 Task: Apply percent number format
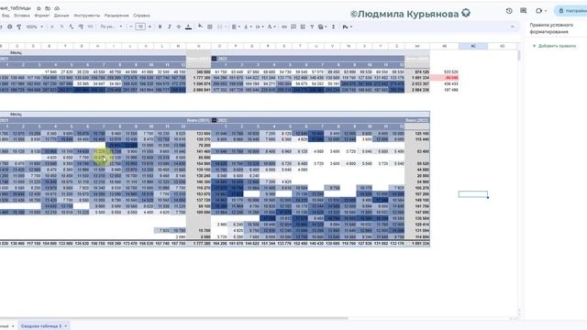click(x=61, y=27)
